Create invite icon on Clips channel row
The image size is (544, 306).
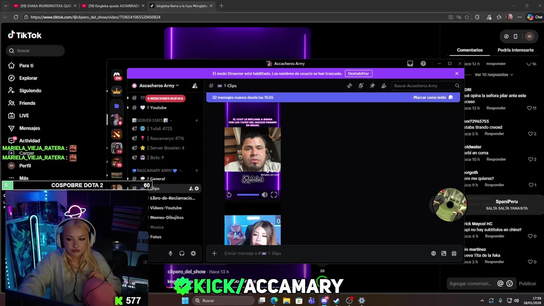pos(191,188)
